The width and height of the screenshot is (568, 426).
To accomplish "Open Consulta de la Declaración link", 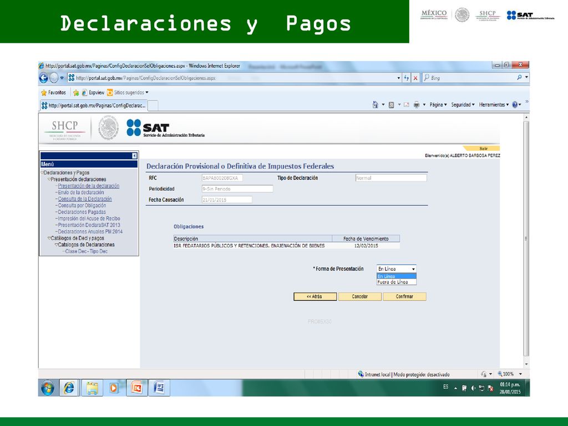I will (x=85, y=199).
